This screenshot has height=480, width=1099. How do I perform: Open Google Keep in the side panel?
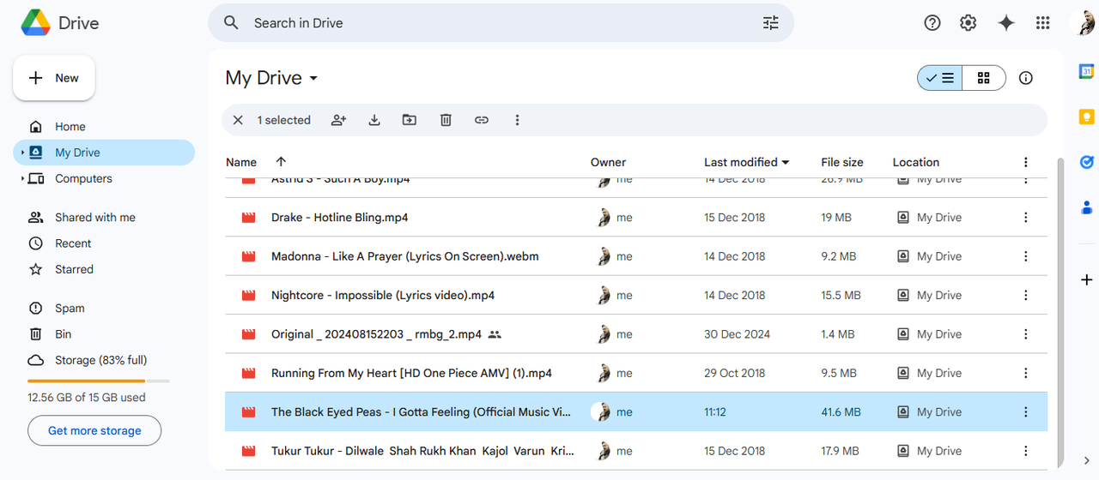pyautogui.click(x=1086, y=117)
